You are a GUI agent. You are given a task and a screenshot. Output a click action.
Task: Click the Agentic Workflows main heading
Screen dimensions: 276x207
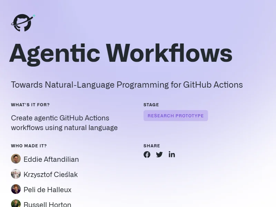[120, 53]
